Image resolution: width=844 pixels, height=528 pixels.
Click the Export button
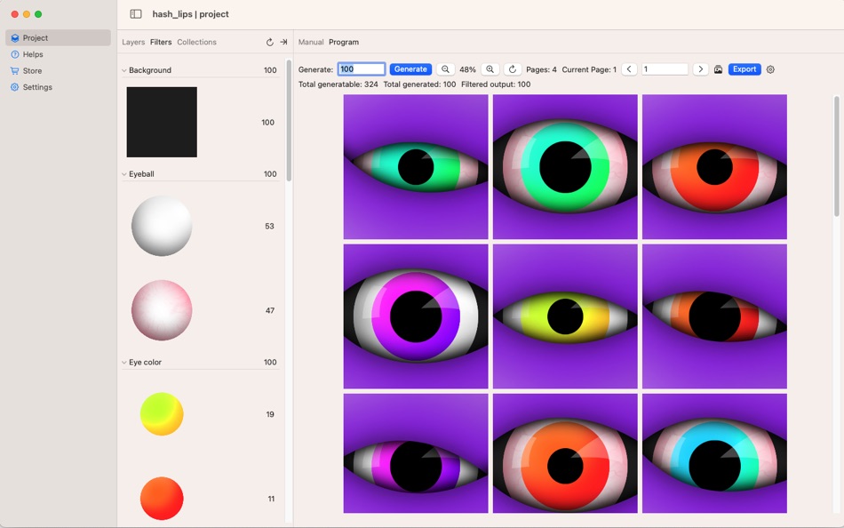(x=744, y=69)
